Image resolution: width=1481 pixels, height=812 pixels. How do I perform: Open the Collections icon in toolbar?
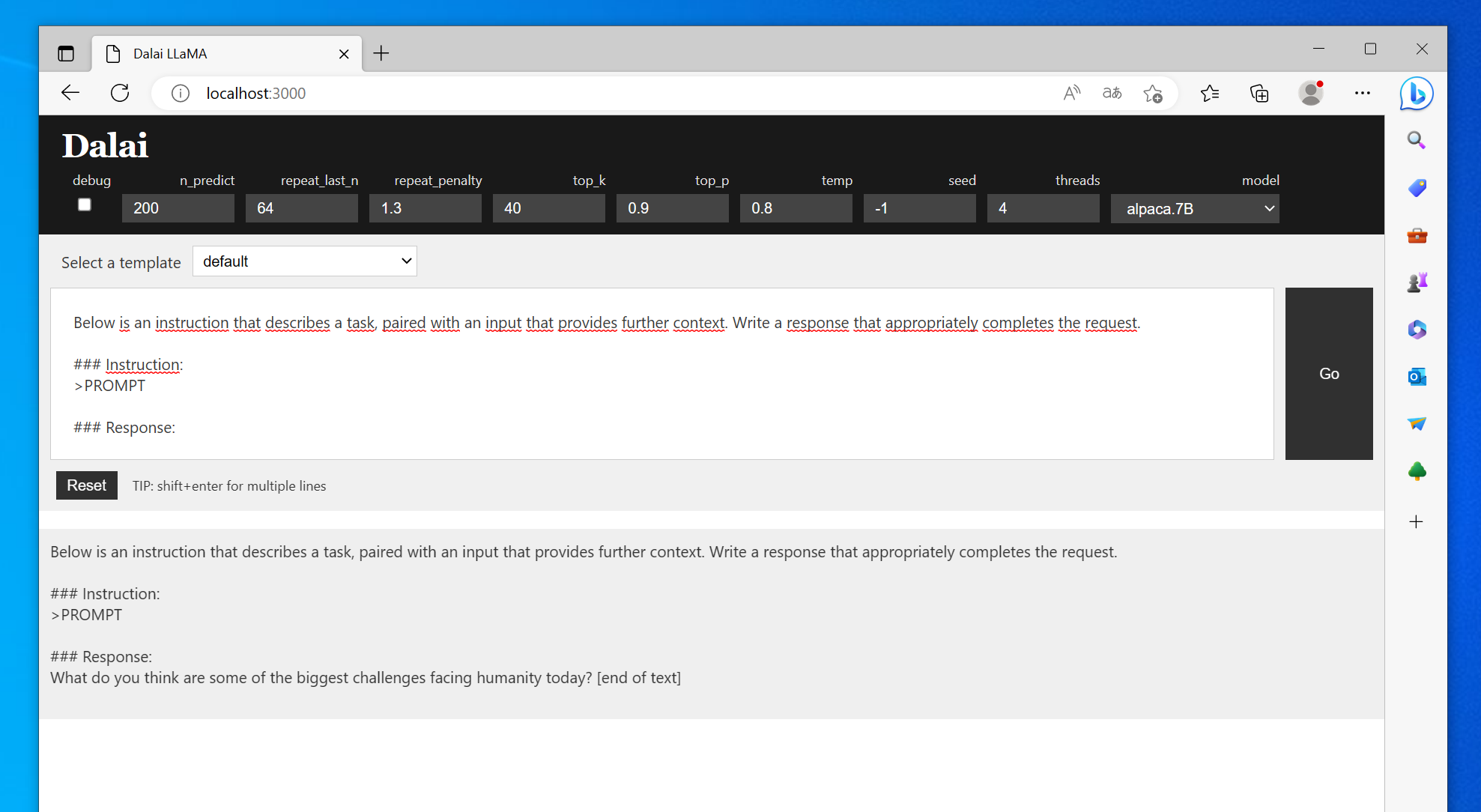point(1259,93)
